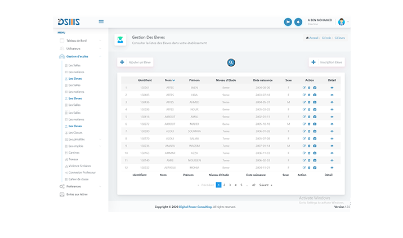
Task: Go to page 3 in pagination
Action: pyautogui.click(x=230, y=185)
